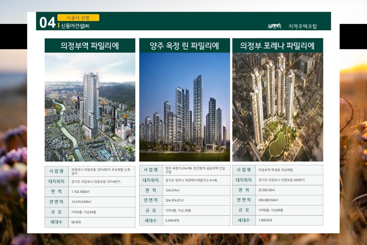This screenshot has width=367, height=245.
Task: Select the household count 1,600세대
Action: tap(265, 220)
